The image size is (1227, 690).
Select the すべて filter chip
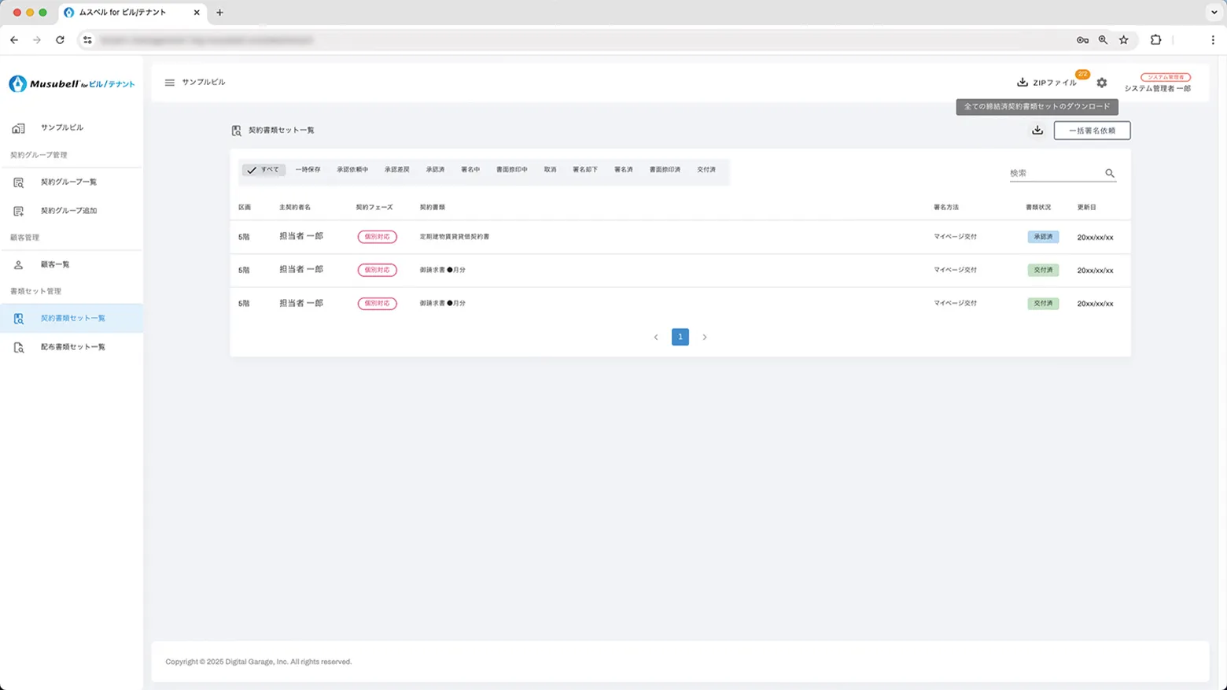(263, 170)
